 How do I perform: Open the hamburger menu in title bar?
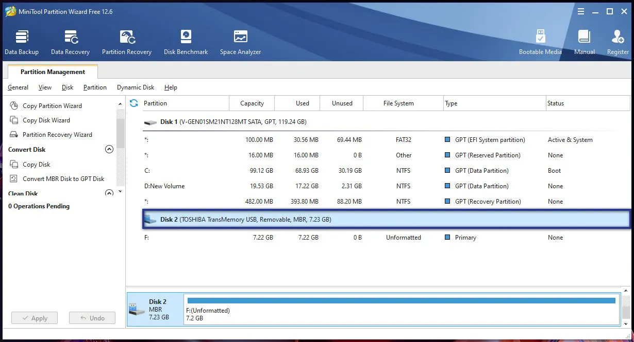tap(580, 11)
